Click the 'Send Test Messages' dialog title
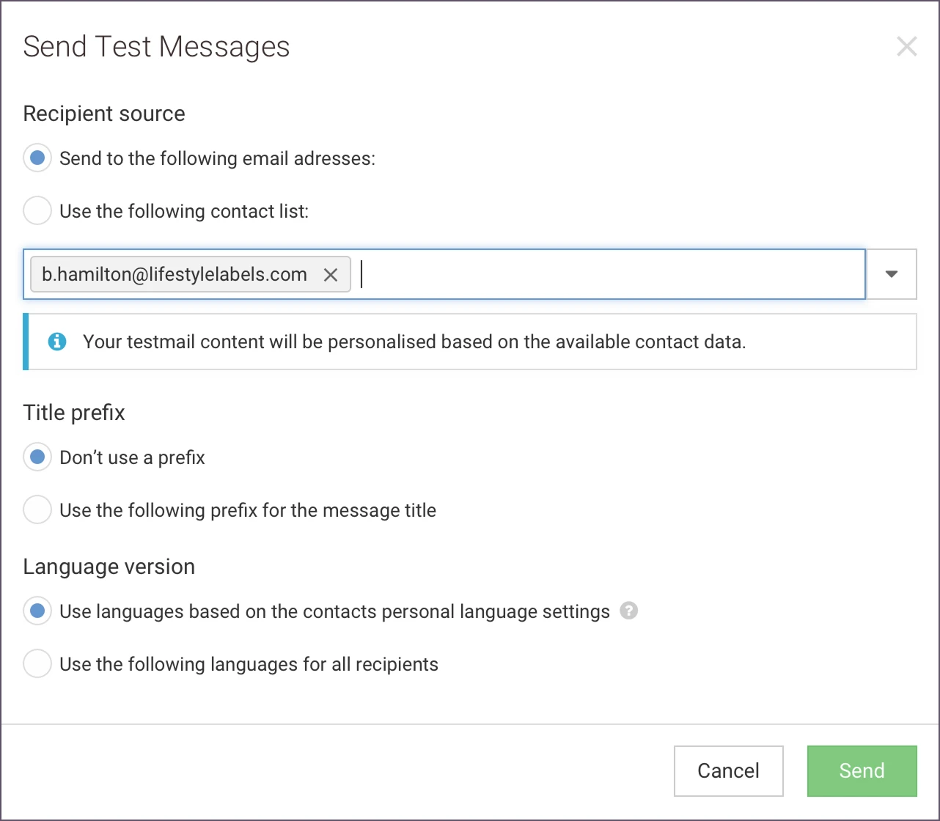This screenshot has height=821, width=940. 156,47
